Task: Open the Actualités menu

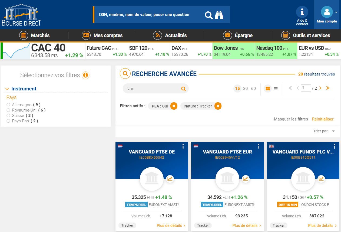Action: pos(170,35)
